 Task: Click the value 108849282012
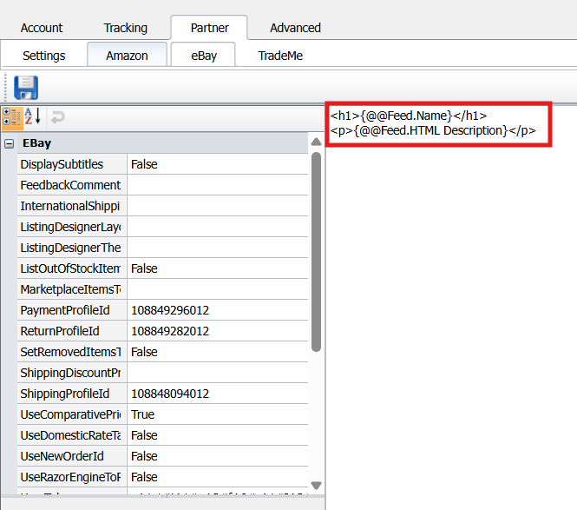click(x=170, y=331)
